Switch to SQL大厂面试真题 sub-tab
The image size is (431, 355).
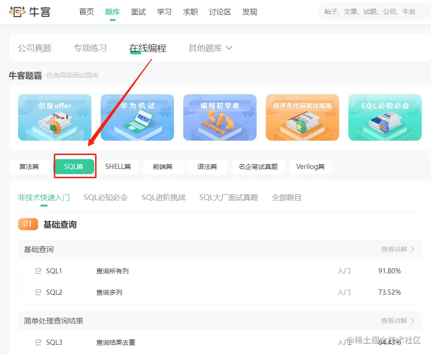[x=229, y=197]
